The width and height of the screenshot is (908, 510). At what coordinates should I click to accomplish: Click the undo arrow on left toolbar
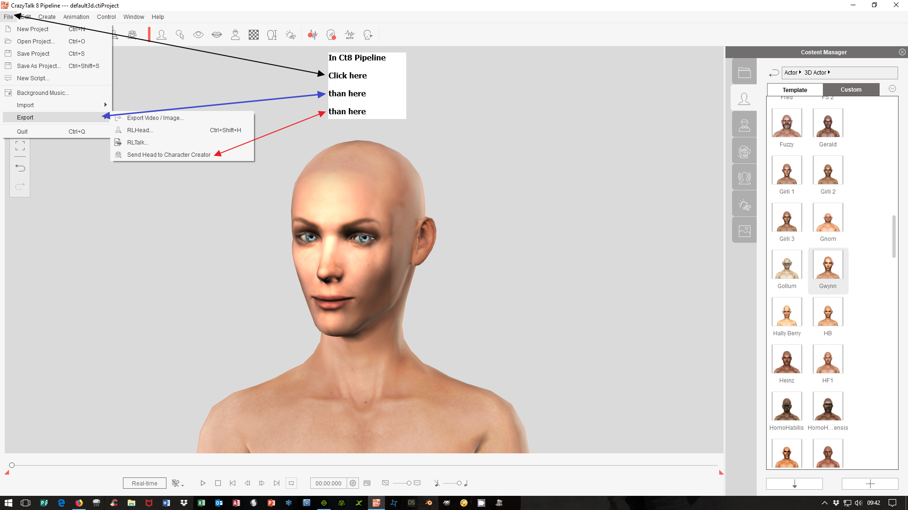[20, 168]
